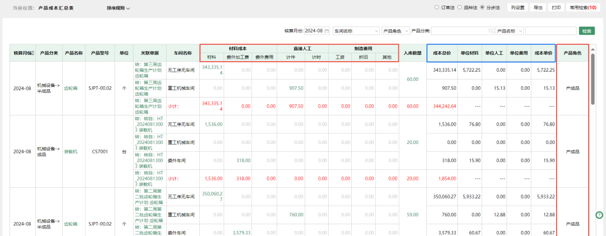Click the 打印 print button
This screenshot has width=606, height=236.
coord(555,7)
